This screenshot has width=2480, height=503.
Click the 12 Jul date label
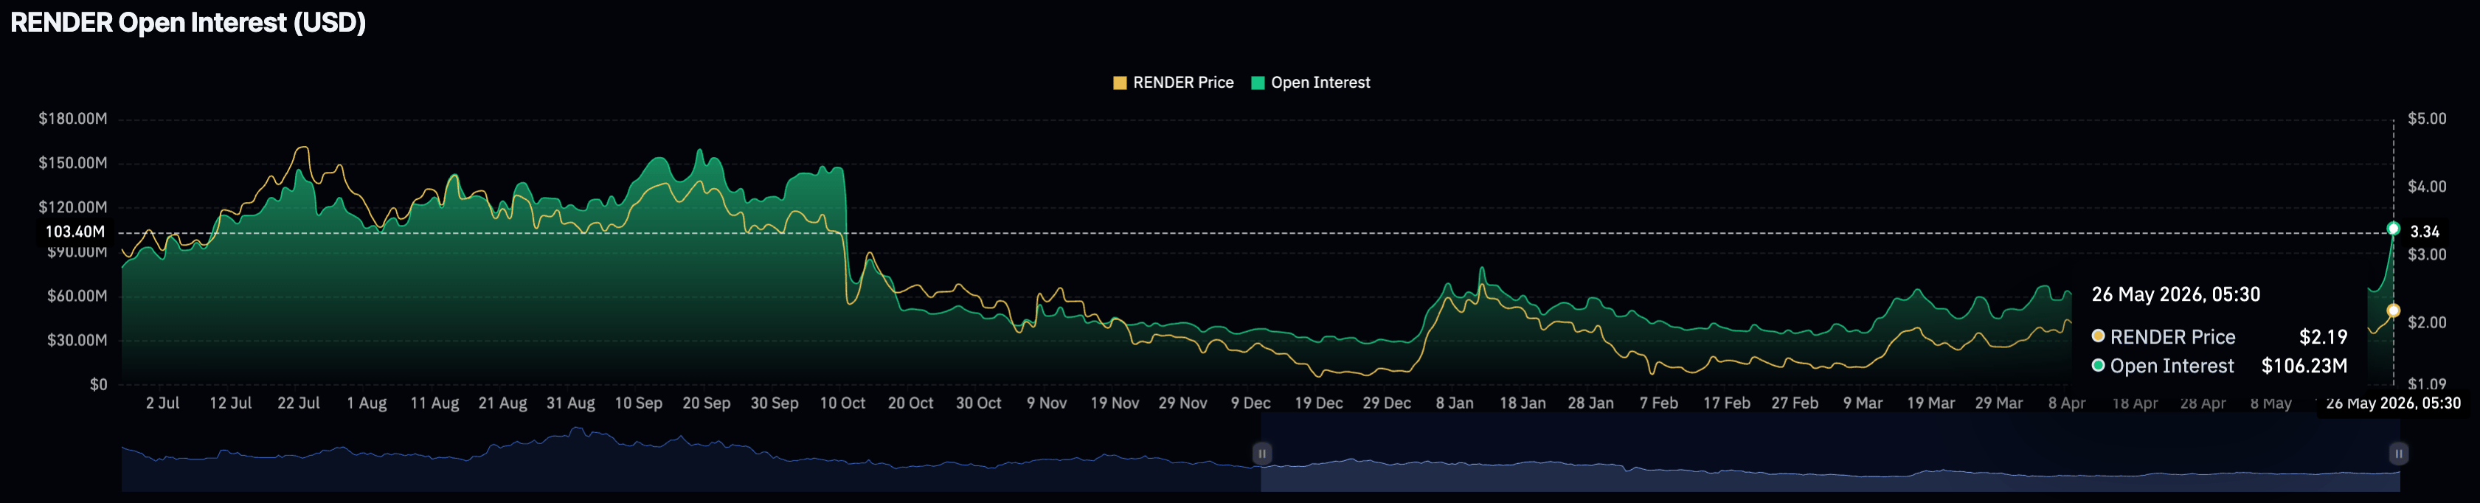point(230,403)
